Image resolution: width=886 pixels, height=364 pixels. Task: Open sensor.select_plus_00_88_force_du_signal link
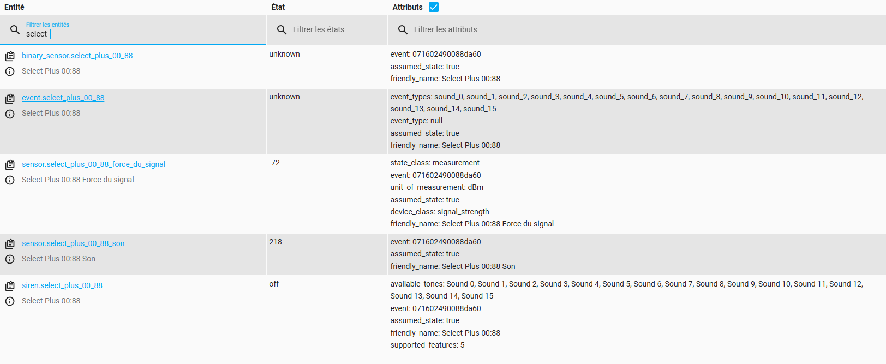[93, 164]
